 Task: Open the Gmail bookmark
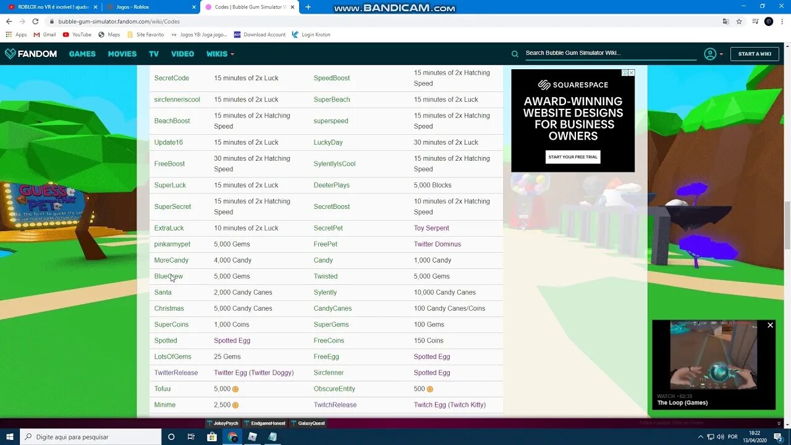(44, 35)
